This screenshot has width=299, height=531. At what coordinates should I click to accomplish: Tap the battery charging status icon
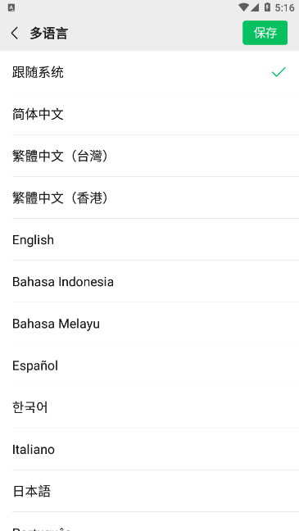pos(267,7)
